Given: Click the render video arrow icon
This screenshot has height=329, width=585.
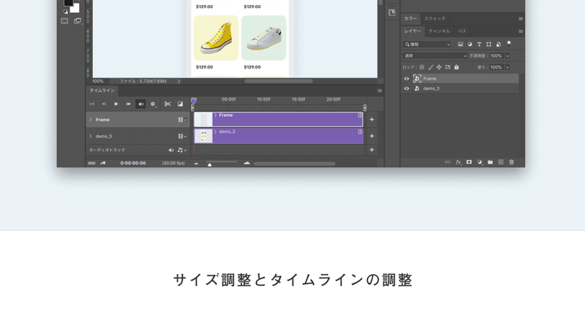Looking at the screenshot, I should (x=103, y=163).
